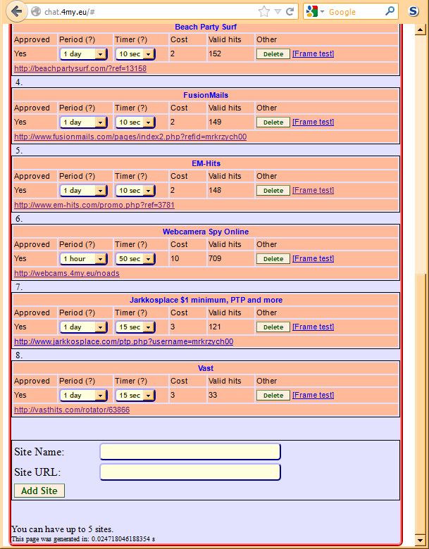
Task: Open Timer dropdown for Beach Party Surf
Action: 135,54
